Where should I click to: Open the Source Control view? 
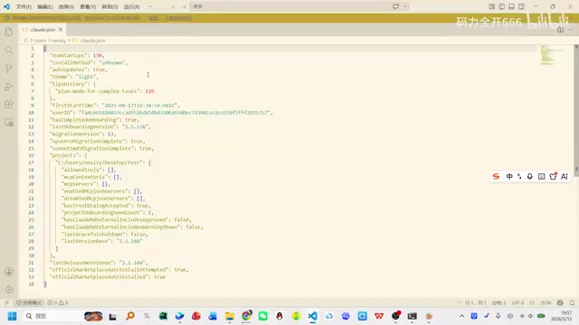click(x=9, y=69)
